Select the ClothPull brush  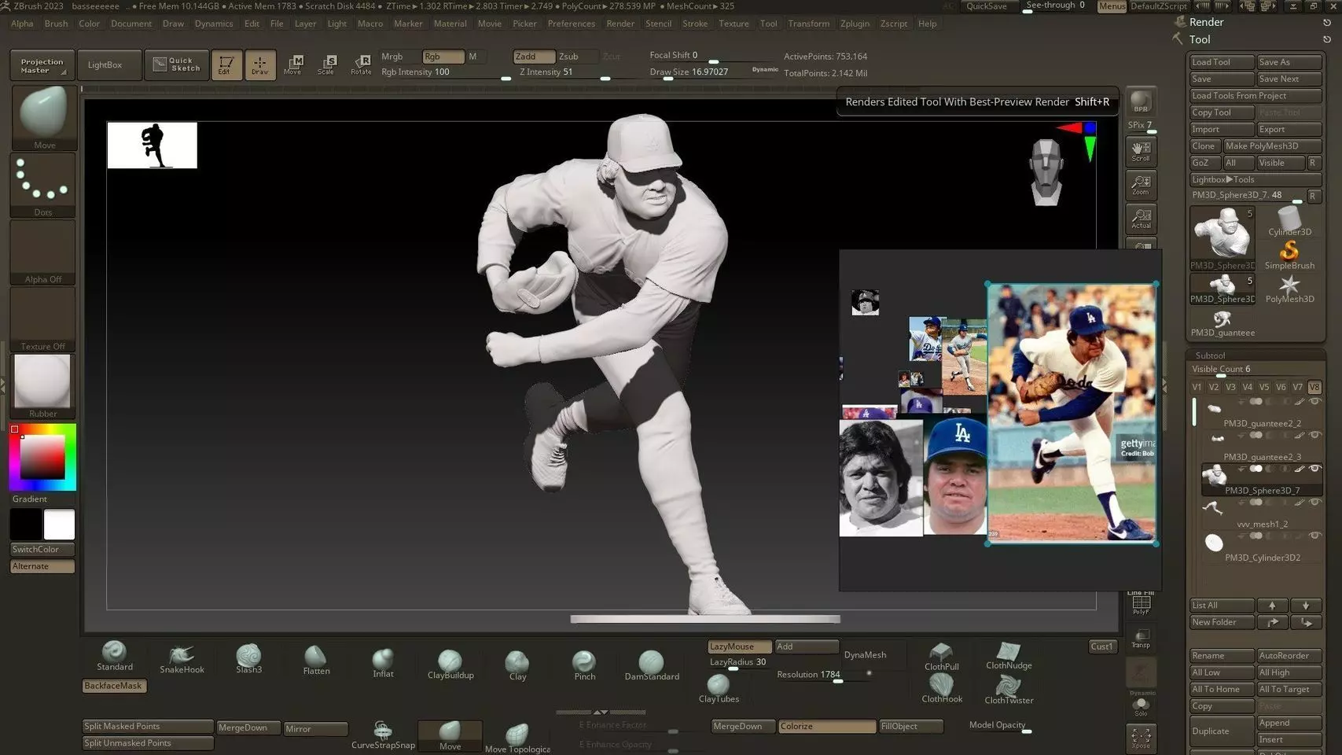pos(941,656)
